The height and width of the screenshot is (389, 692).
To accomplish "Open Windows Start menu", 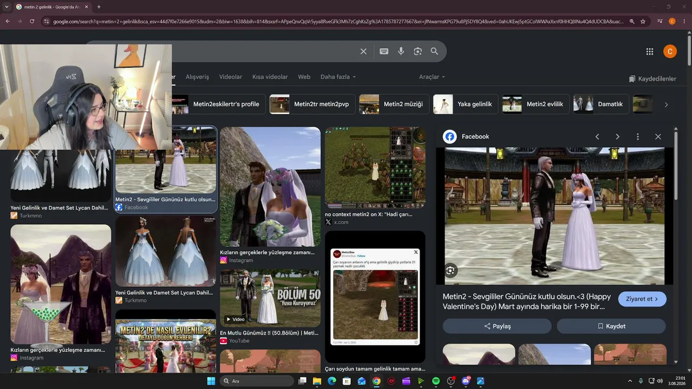I will (x=211, y=381).
